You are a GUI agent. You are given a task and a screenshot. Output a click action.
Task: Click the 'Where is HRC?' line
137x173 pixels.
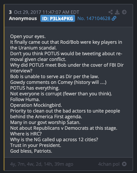[x=26, y=134]
